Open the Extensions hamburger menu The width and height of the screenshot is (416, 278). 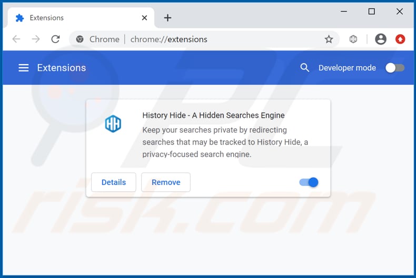click(24, 68)
